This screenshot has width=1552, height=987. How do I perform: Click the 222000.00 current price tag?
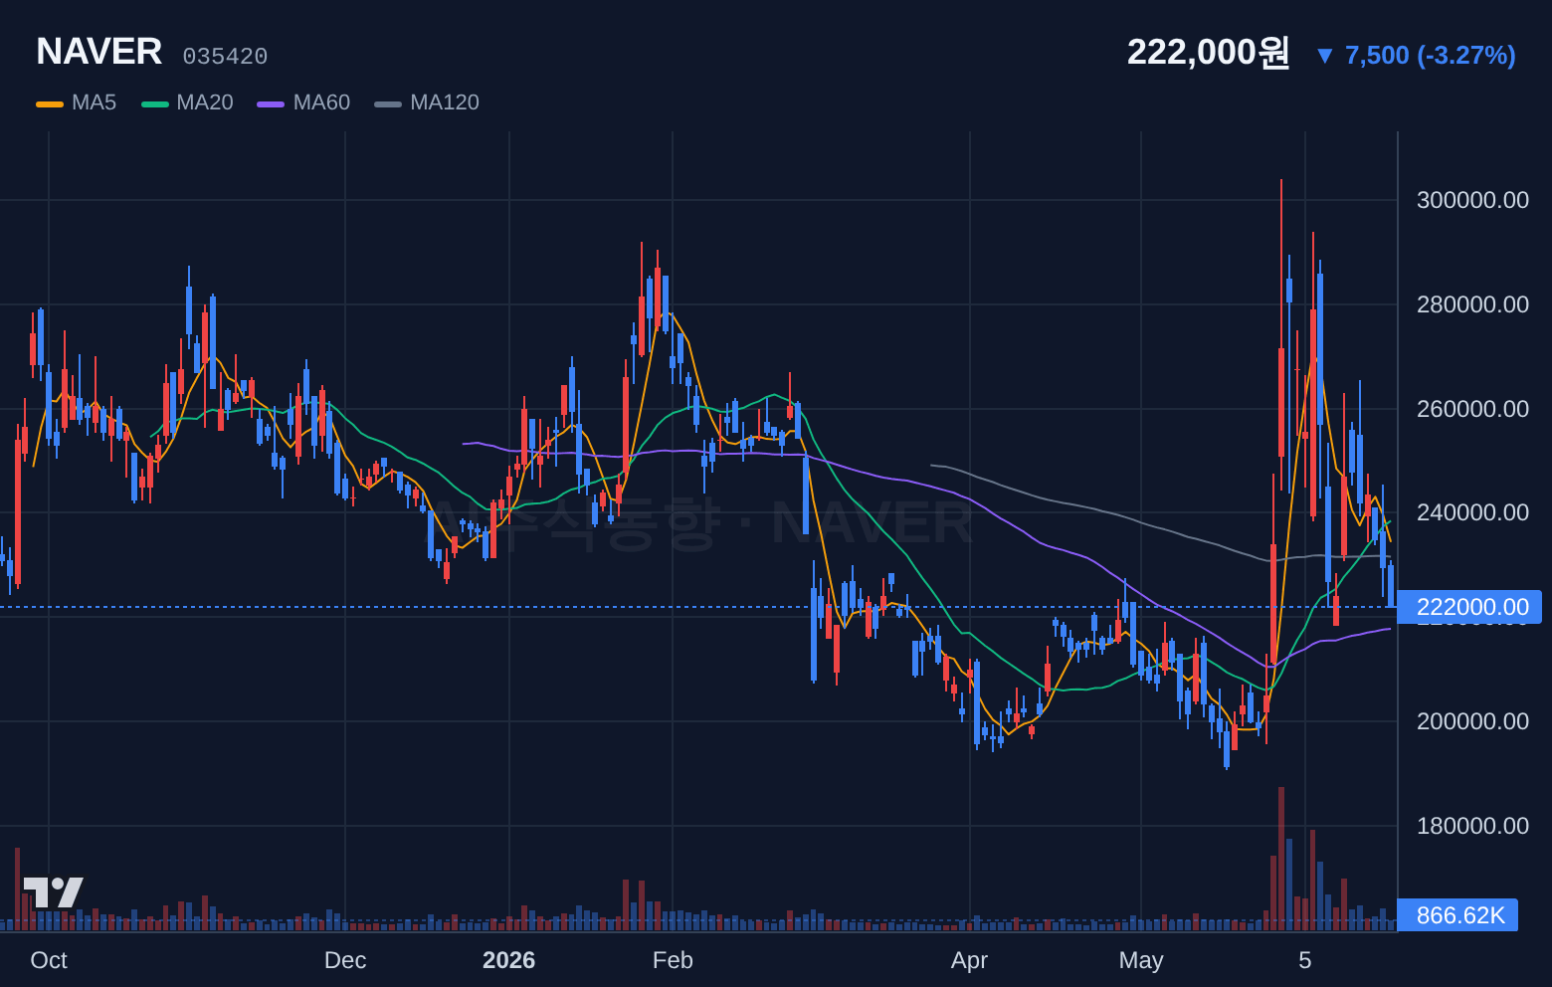(1469, 607)
